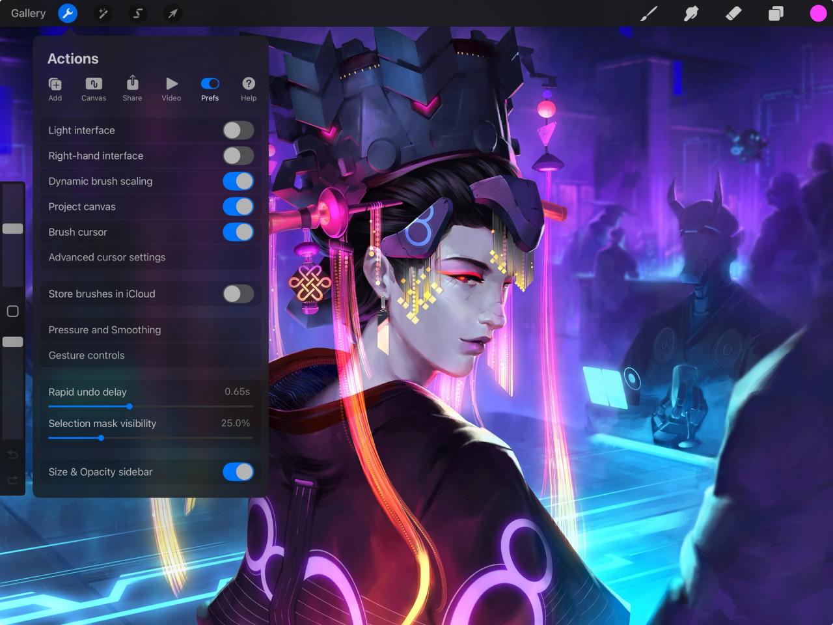Open Advanced cursor settings
Screen dimensions: 833x625
pos(150,257)
